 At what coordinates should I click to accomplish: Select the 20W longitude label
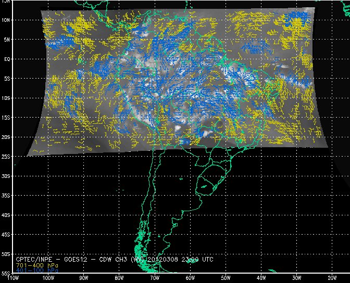pos(332,278)
